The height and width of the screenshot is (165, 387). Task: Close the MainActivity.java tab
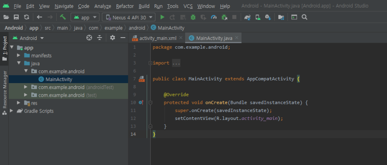[x=237, y=38]
